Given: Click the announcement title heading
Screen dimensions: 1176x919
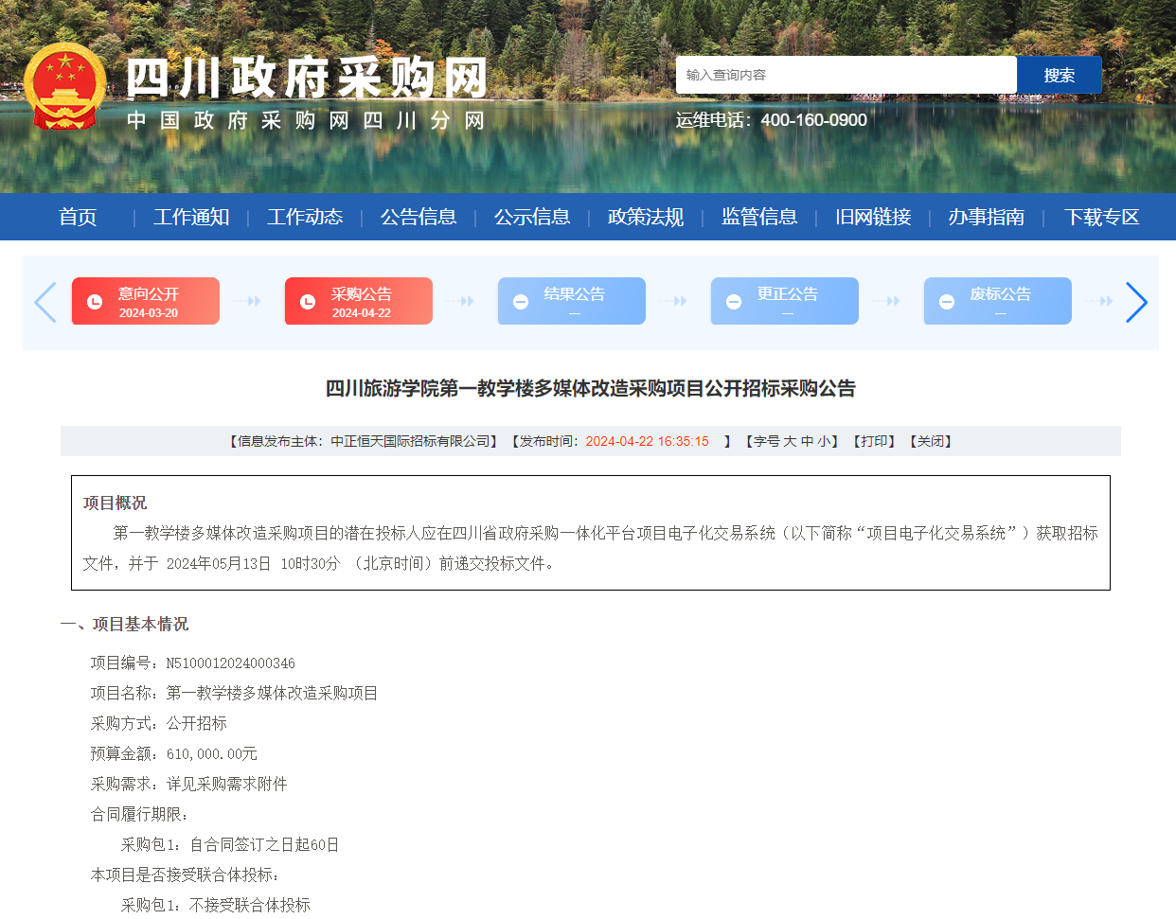Looking at the screenshot, I should click(x=591, y=389).
